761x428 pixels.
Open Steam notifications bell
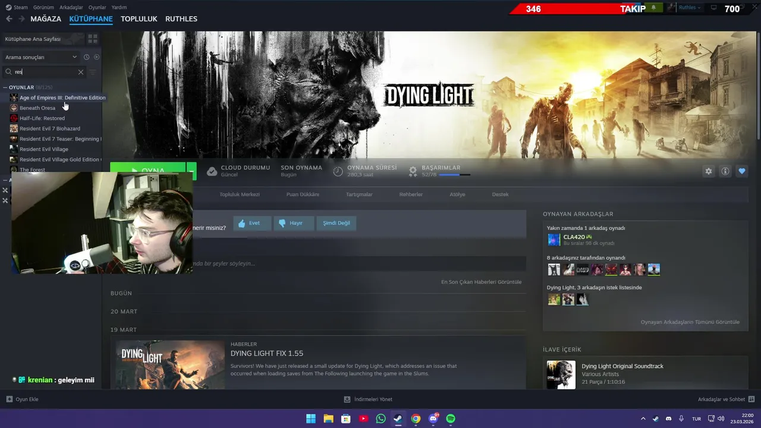point(654,8)
